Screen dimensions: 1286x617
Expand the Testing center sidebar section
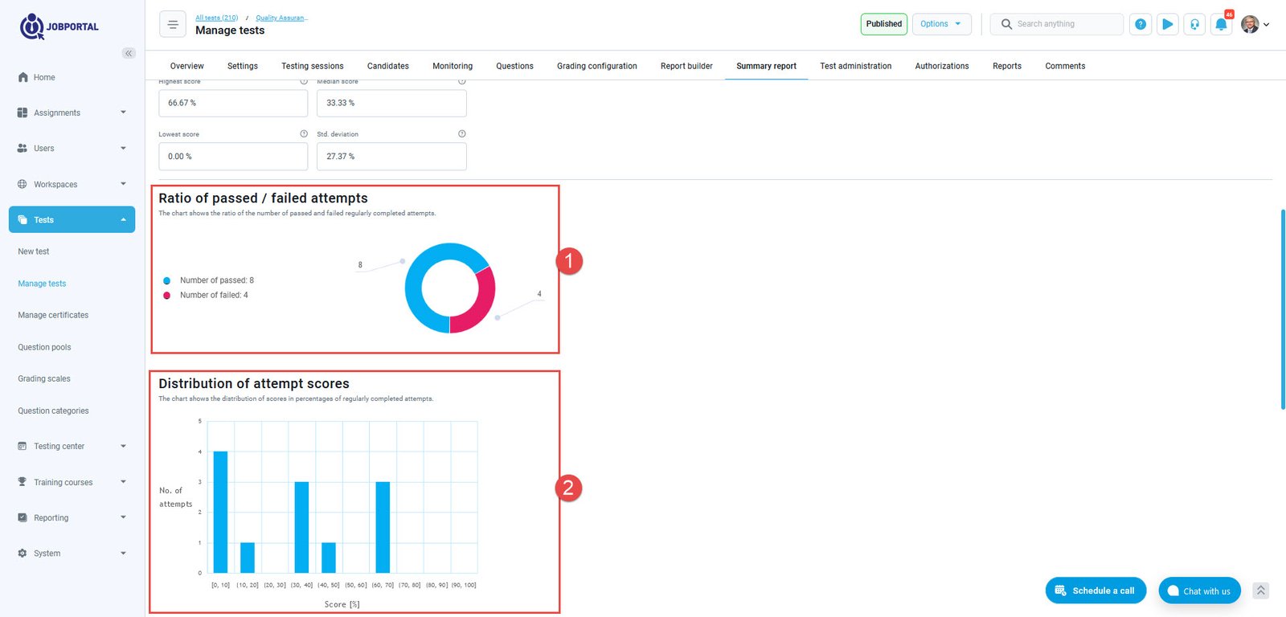tap(72, 447)
